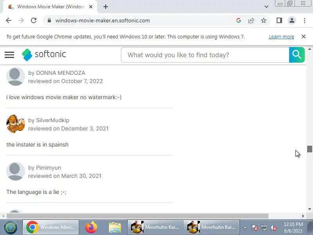Viewport: 313px width, 235px height.
Task: Click Show Desktop button
Action: click(x=310, y=227)
